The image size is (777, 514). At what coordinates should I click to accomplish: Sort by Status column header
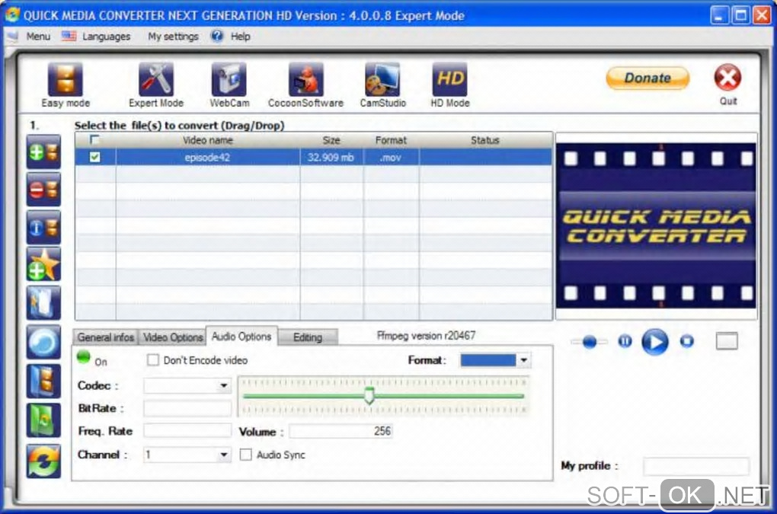485,140
